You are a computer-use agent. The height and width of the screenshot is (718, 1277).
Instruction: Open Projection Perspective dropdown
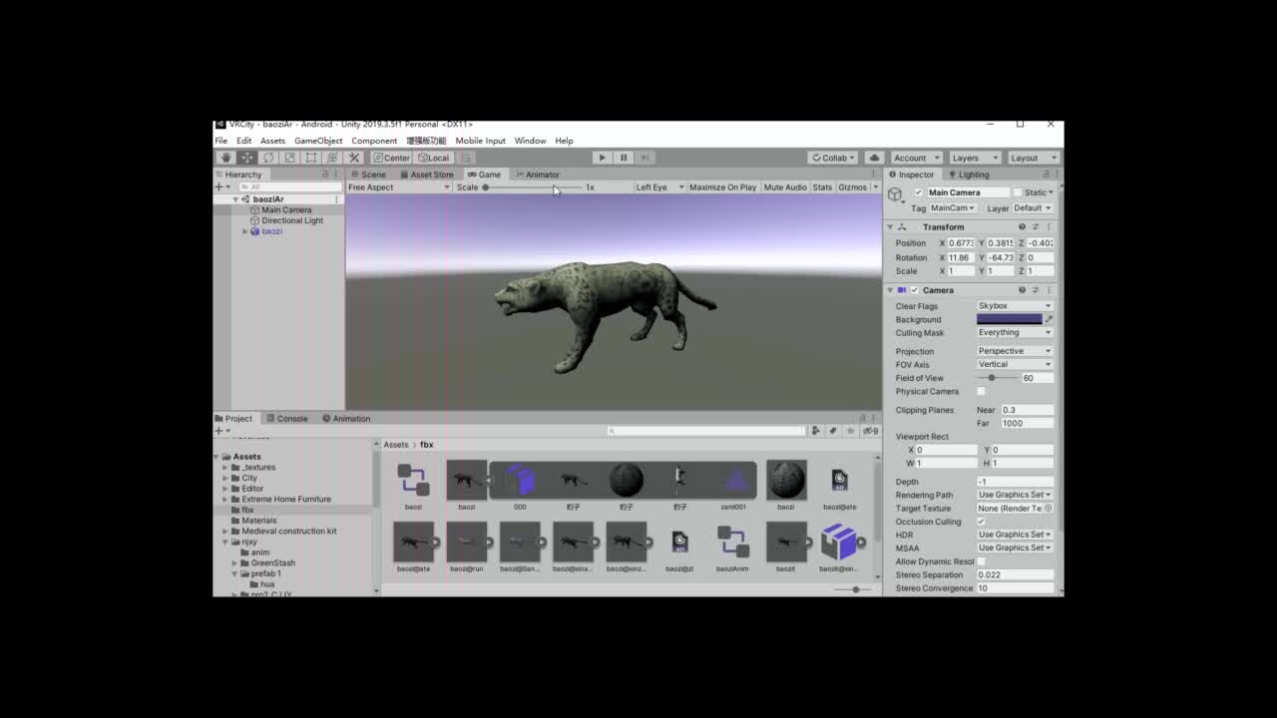tap(1014, 351)
